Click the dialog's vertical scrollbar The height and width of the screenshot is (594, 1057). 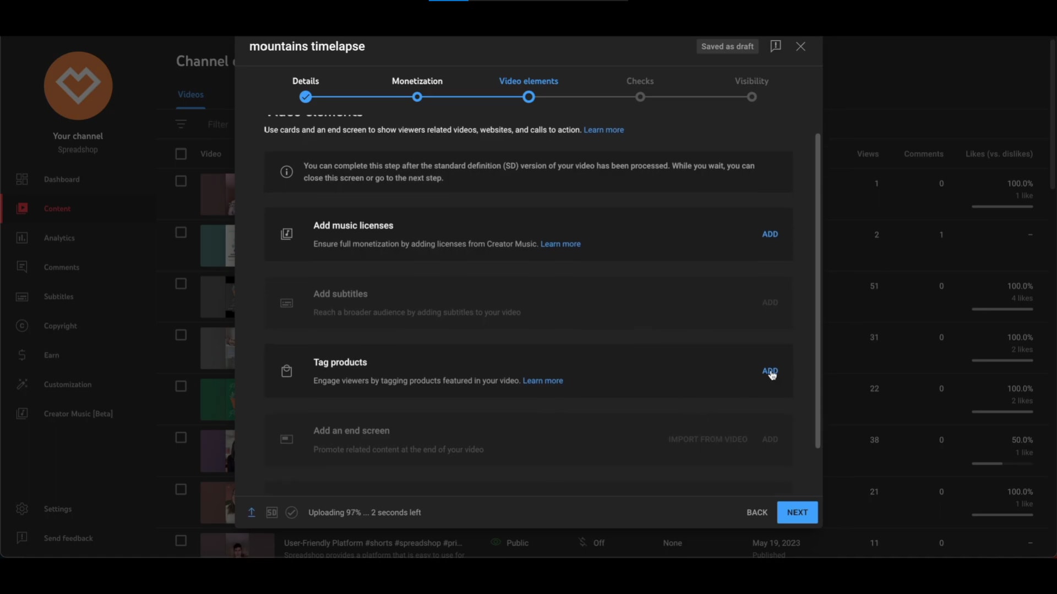click(818, 290)
